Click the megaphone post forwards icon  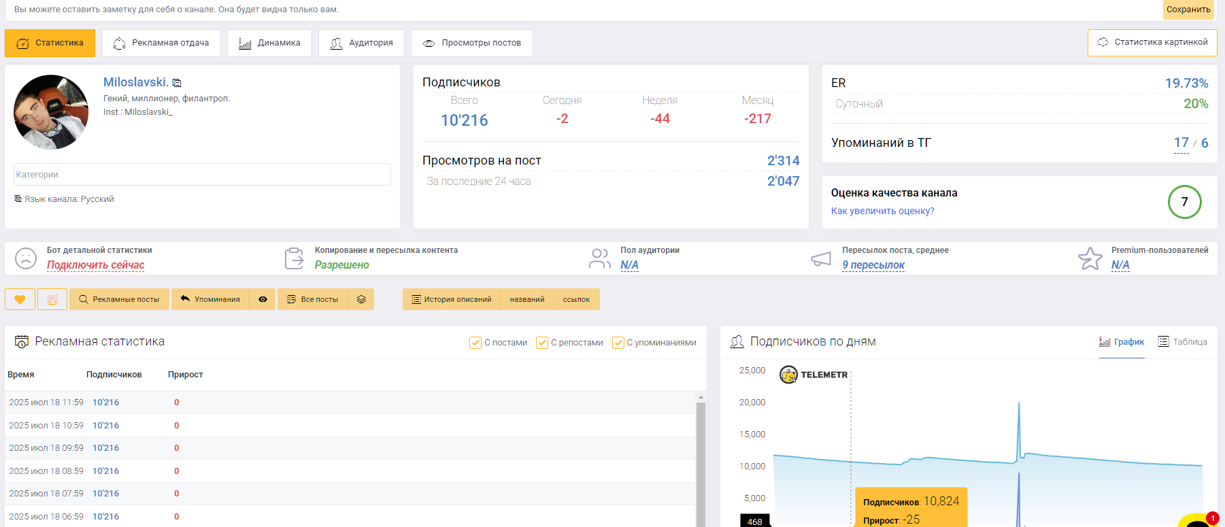[x=821, y=258]
